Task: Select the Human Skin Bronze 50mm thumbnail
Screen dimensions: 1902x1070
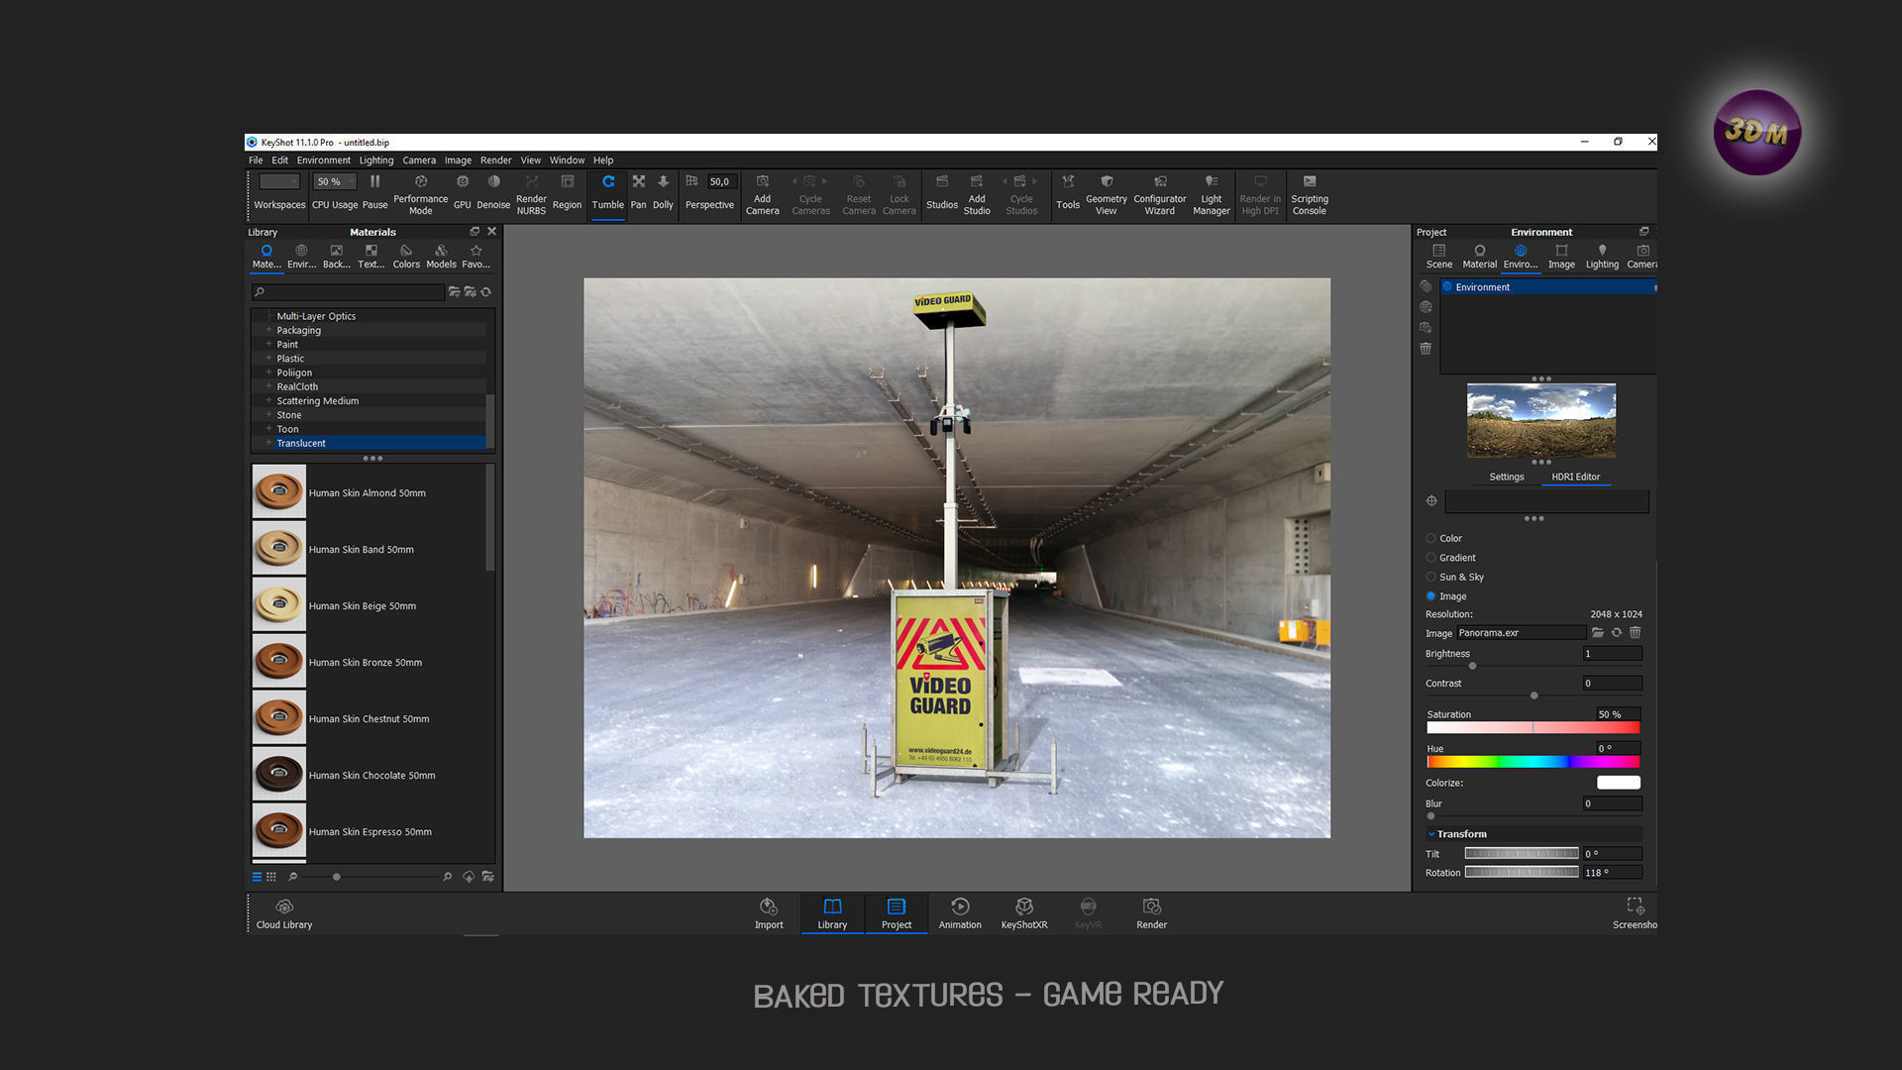Action: pos(279,662)
